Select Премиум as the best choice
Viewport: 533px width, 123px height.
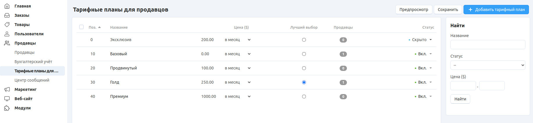click(x=304, y=97)
